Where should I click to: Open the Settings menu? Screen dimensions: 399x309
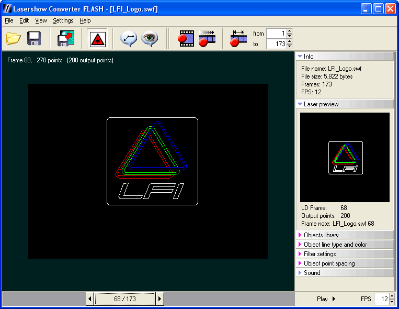point(63,20)
